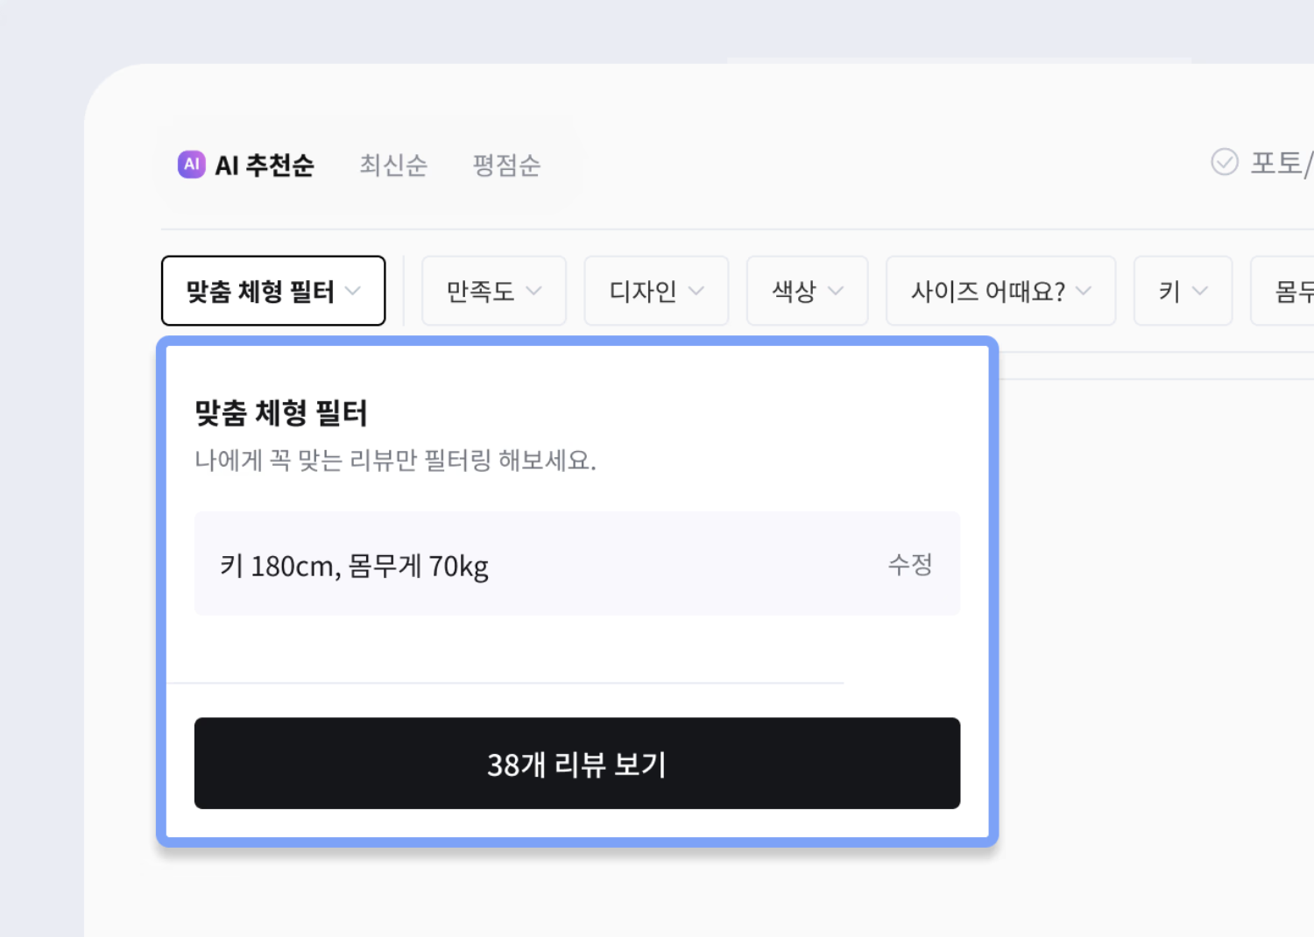Image resolution: width=1314 pixels, height=937 pixels.
Task: Sort reviews by 평점순
Action: (506, 165)
